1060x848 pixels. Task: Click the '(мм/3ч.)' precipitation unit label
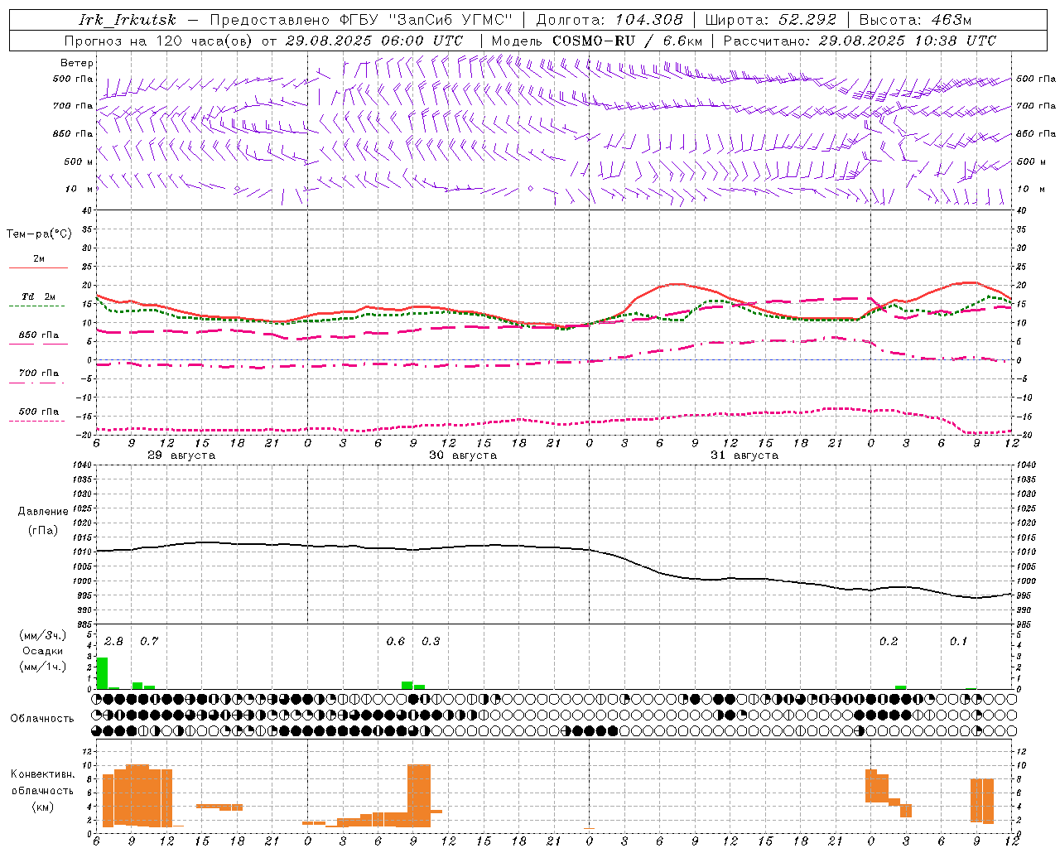pyautogui.click(x=43, y=635)
